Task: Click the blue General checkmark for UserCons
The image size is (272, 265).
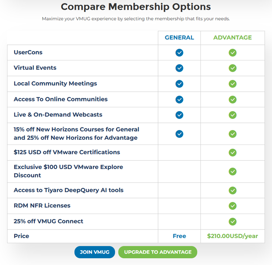Action: click(179, 52)
